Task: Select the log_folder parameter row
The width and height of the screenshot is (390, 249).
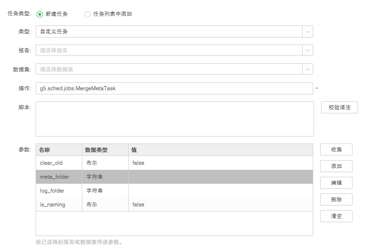Action: [174, 191]
